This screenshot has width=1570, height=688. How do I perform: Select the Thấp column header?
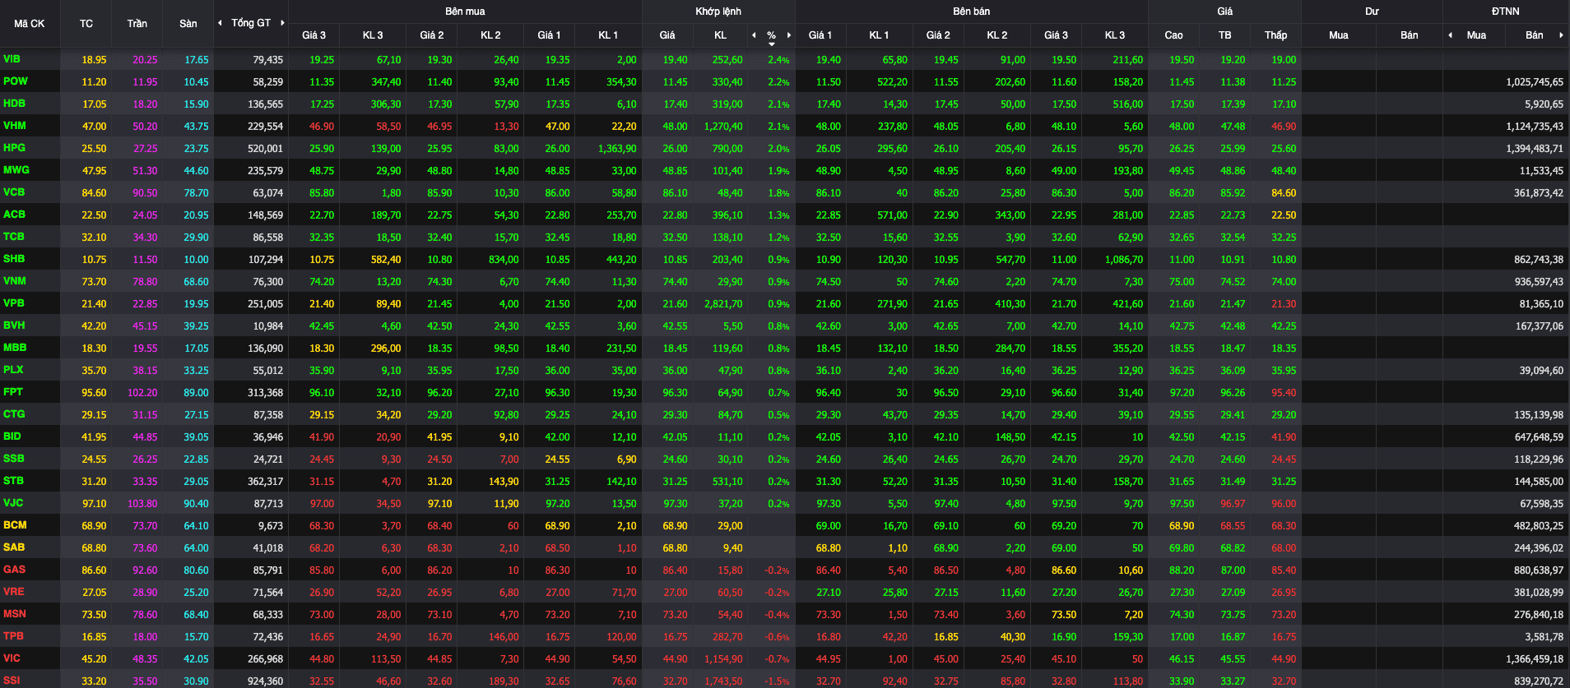tap(1276, 35)
